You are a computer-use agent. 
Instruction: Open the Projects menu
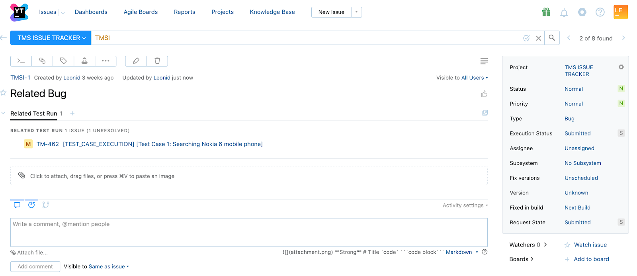[223, 12]
